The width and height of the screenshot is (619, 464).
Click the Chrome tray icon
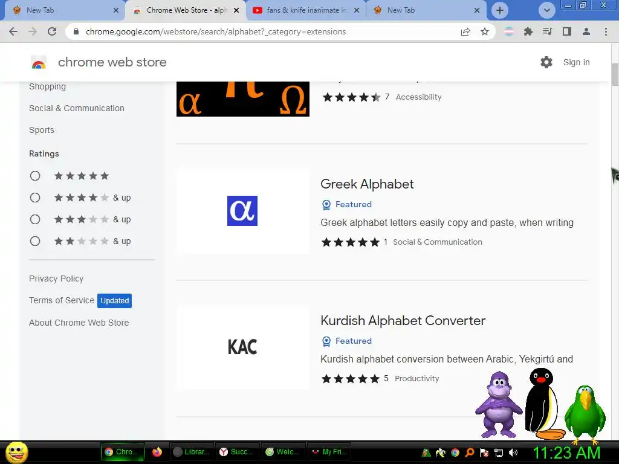pos(455,452)
